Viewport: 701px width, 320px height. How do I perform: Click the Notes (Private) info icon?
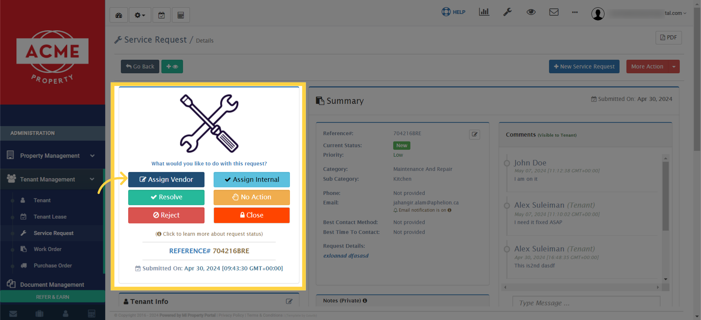click(x=365, y=301)
